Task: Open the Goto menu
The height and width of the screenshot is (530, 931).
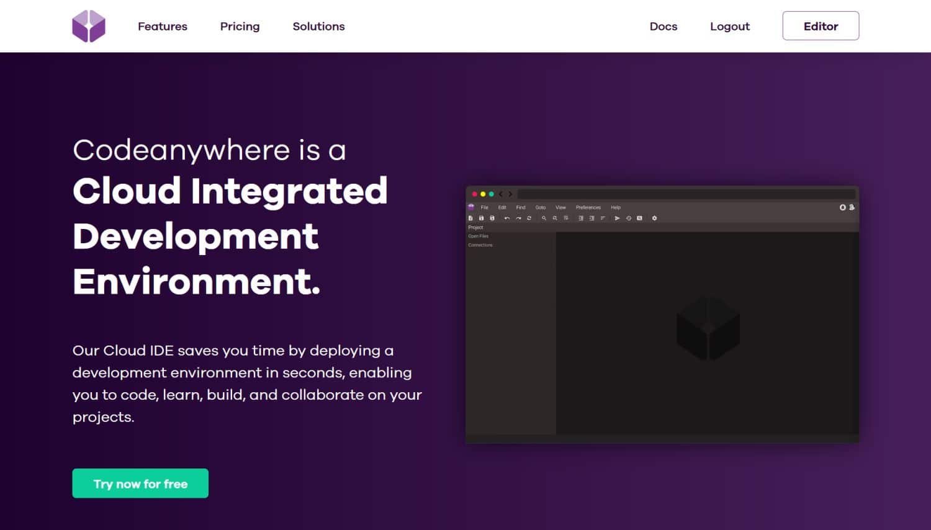Action: pyautogui.click(x=540, y=207)
